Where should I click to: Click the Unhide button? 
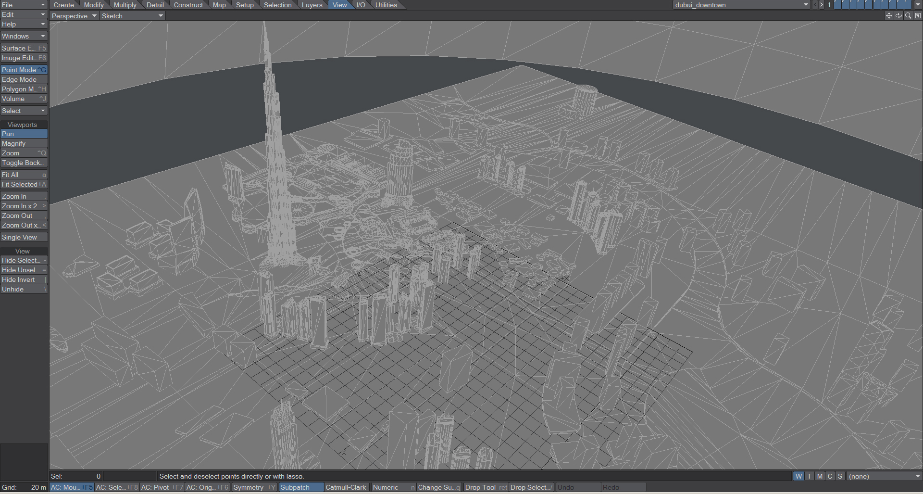pyautogui.click(x=23, y=289)
